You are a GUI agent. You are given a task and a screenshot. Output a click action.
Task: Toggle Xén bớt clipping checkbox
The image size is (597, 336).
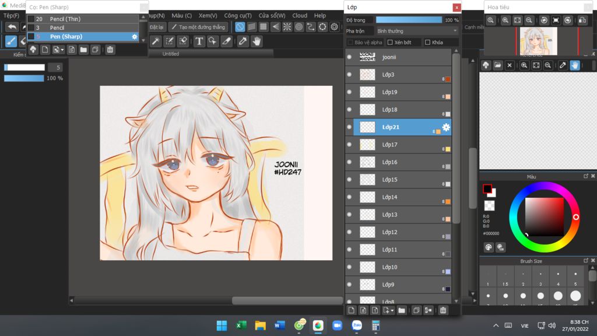(x=390, y=42)
